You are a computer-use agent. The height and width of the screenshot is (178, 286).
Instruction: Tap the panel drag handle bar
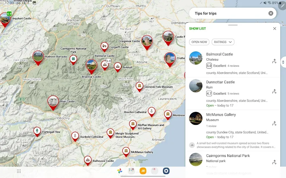point(233,25)
